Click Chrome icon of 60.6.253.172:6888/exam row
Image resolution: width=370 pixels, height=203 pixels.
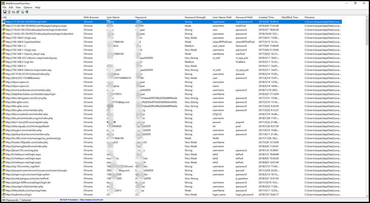[3, 78]
